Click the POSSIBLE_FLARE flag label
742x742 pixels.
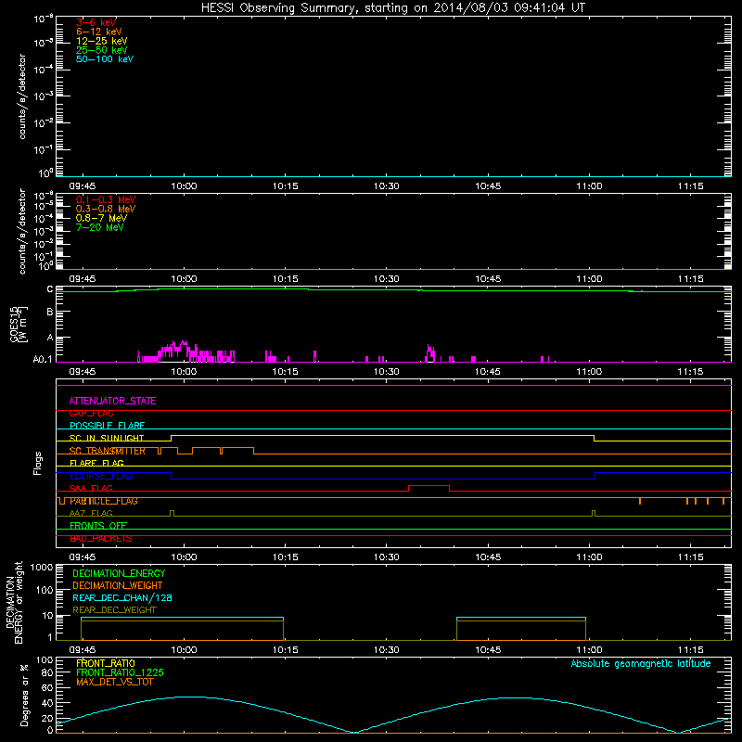pyautogui.click(x=107, y=426)
